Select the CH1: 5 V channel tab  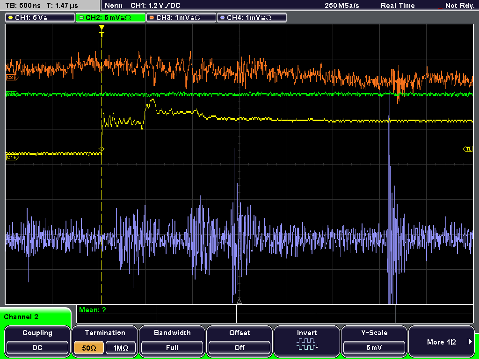[x=40, y=18]
